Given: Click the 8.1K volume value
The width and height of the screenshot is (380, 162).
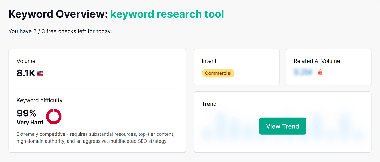Looking at the screenshot, I should pyautogui.click(x=26, y=73).
